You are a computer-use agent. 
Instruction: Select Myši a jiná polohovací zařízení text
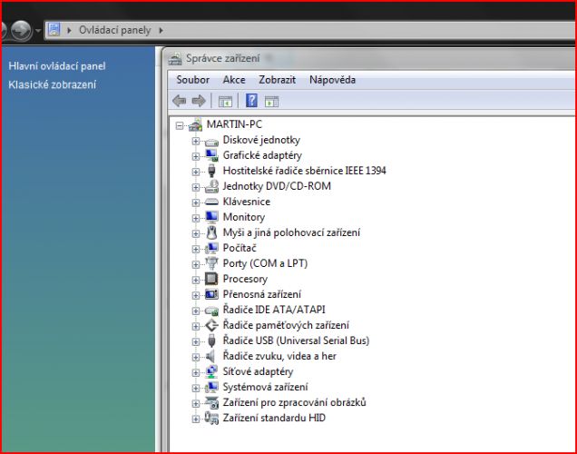coord(291,232)
